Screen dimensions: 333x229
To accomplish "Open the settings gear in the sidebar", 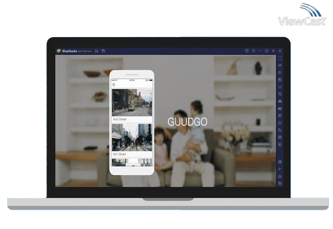I will coord(280,162).
